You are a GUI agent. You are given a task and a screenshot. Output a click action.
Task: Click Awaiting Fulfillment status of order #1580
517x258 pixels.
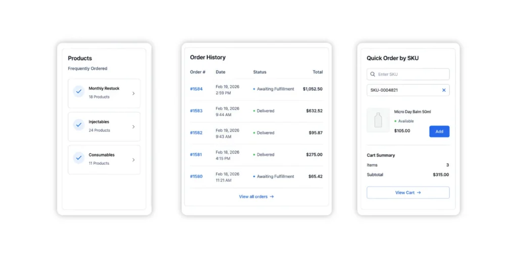[x=274, y=176]
